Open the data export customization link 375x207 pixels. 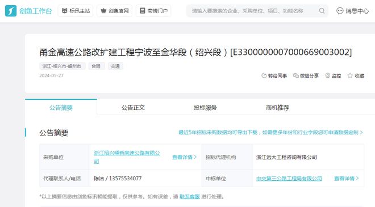click(270, 132)
